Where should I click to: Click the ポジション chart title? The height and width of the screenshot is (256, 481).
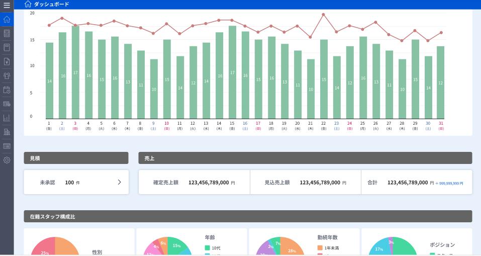coord(442,244)
